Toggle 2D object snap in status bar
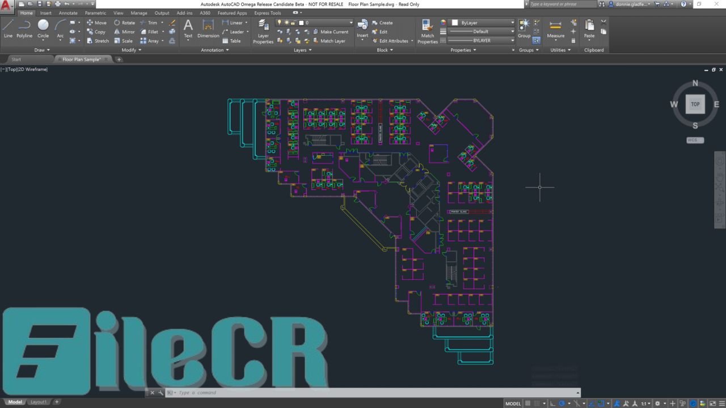 click(x=601, y=403)
